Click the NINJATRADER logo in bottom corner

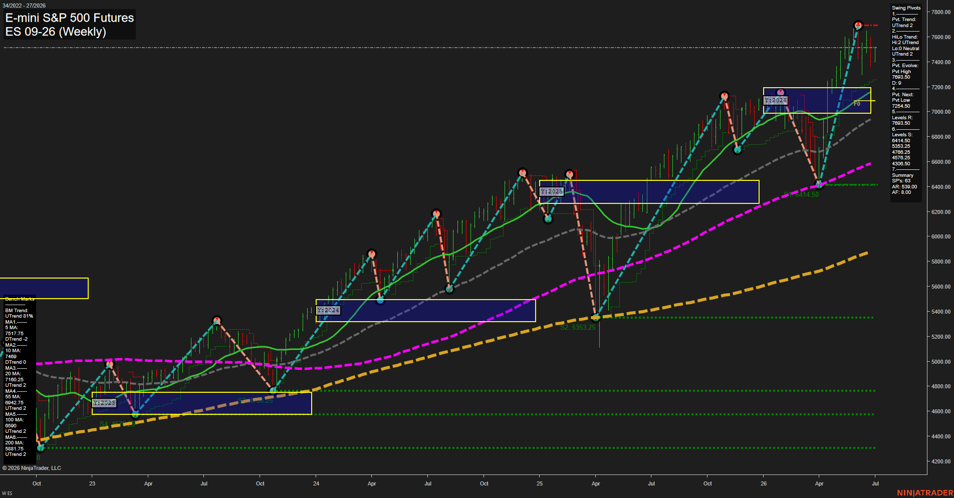pos(925,493)
